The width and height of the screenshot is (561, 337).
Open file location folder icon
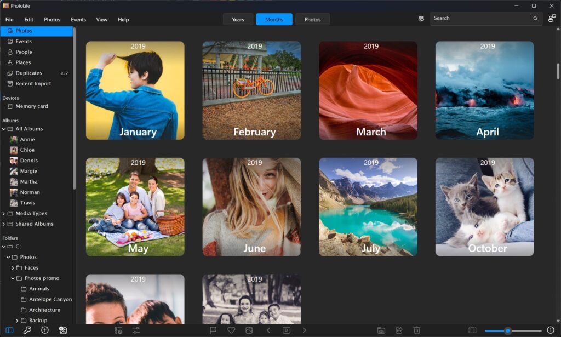point(381,330)
